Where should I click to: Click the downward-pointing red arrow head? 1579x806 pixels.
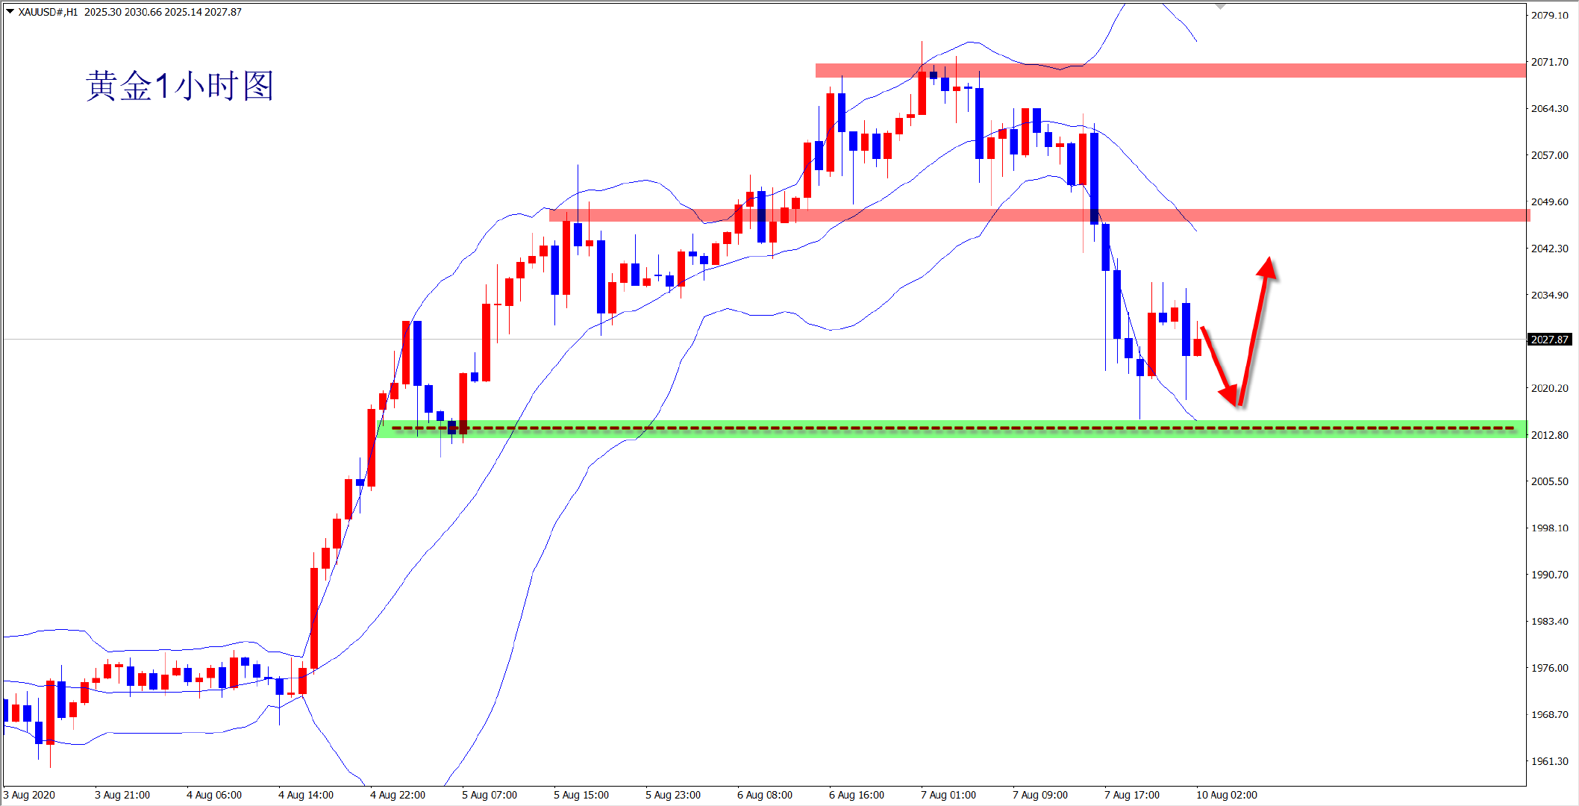click(x=1230, y=395)
